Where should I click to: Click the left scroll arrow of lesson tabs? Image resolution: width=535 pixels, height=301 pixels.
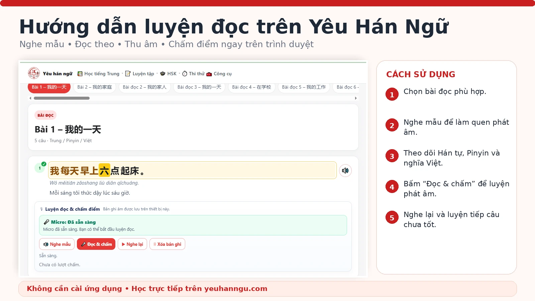[30, 98]
